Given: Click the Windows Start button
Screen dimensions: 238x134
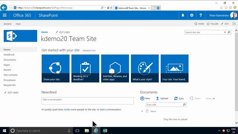Looking at the screenshot, I should coord(4,131).
